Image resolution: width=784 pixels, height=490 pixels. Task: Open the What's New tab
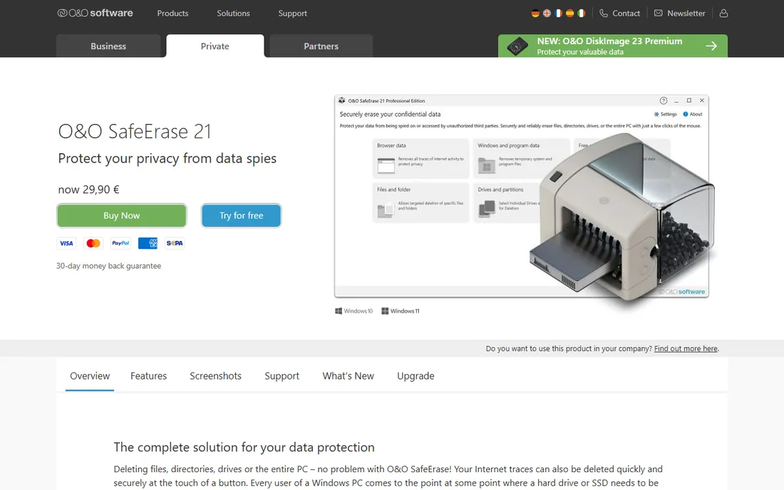coord(348,376)
